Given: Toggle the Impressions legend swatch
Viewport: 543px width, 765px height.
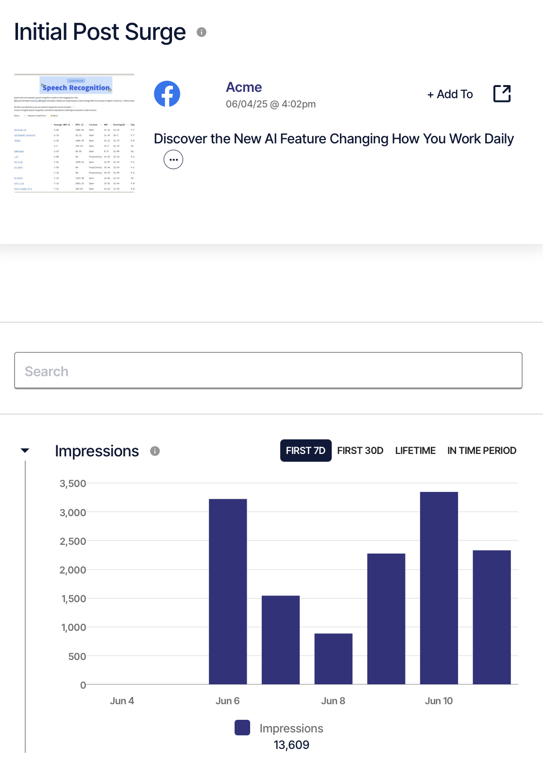Looking at the screenshot, I should coord(242,728).
